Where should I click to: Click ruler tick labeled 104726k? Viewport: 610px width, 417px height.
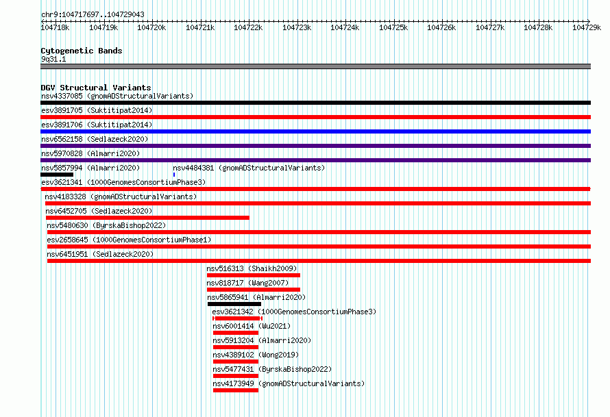(441, 27)
